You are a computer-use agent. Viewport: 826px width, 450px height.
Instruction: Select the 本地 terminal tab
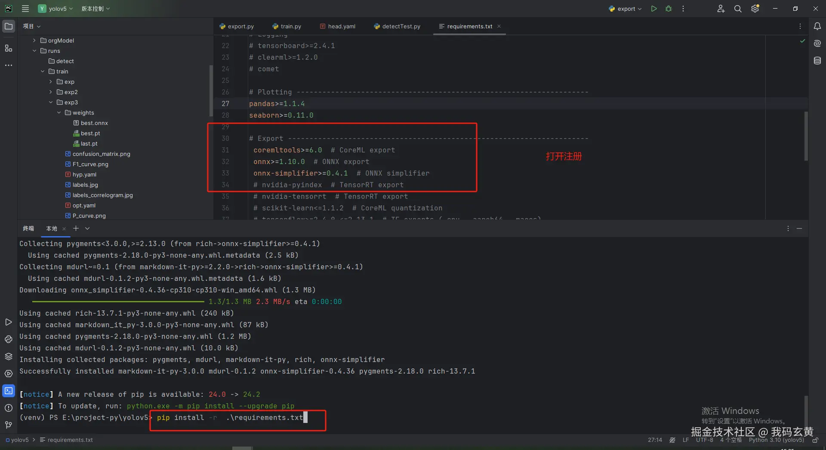(x=52, y=228)
